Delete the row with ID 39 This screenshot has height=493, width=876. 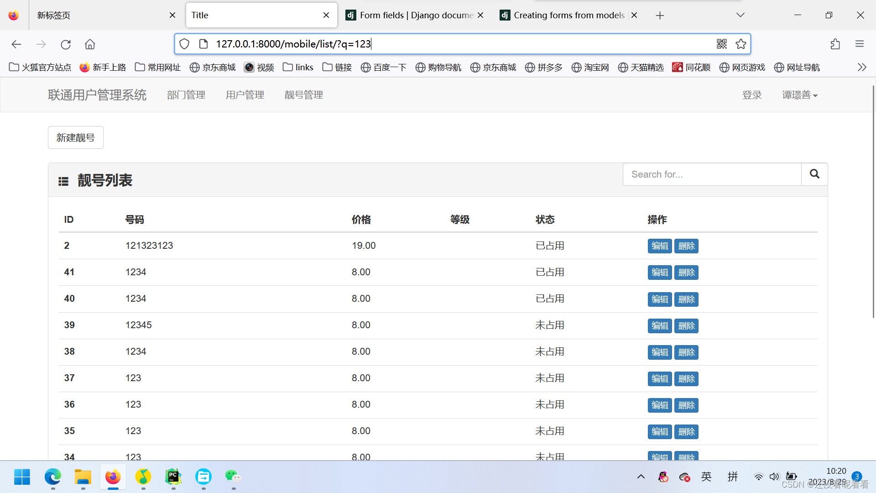686,325
